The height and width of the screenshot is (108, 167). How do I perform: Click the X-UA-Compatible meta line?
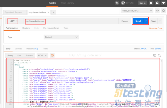[x=50, y=71]
